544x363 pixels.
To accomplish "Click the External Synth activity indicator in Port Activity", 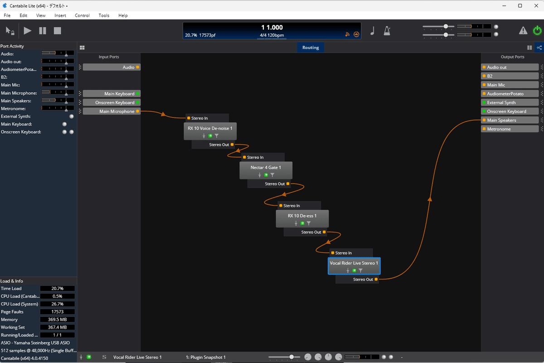I will point(71,116).
